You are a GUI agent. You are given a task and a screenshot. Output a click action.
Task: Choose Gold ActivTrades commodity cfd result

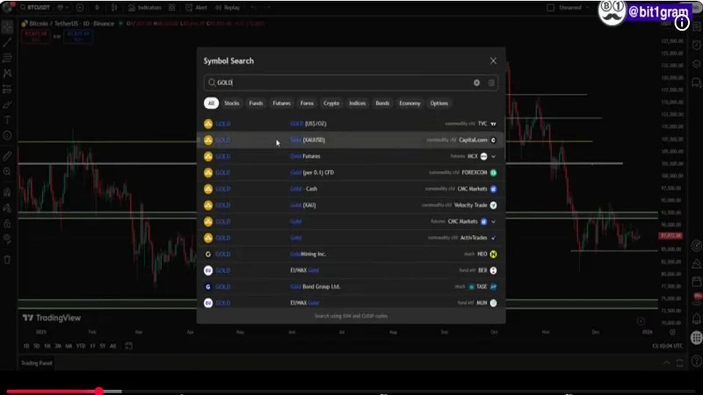tap(351, 238)
